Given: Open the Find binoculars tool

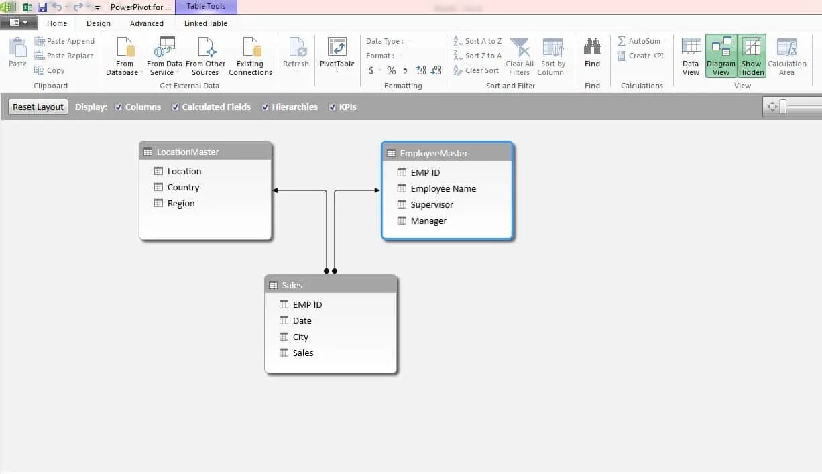Looking at the screenshot, I should [x=592, y=54].
